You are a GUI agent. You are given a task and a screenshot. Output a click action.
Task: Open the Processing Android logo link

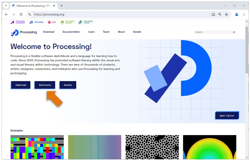coord(67,22)
